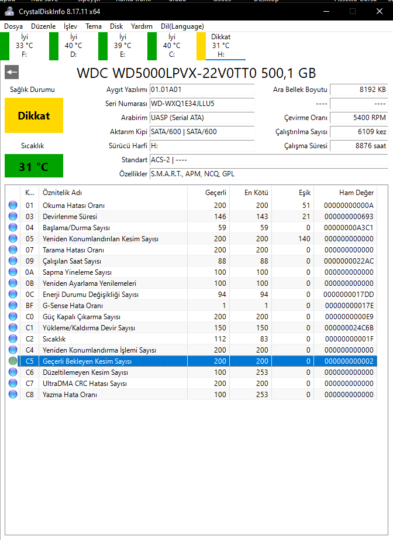Switch to disk C: tab
Viewport: 393px width, 540px height.
click(171, 46)
